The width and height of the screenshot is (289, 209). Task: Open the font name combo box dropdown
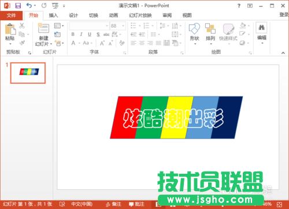[x=107, y=26]
